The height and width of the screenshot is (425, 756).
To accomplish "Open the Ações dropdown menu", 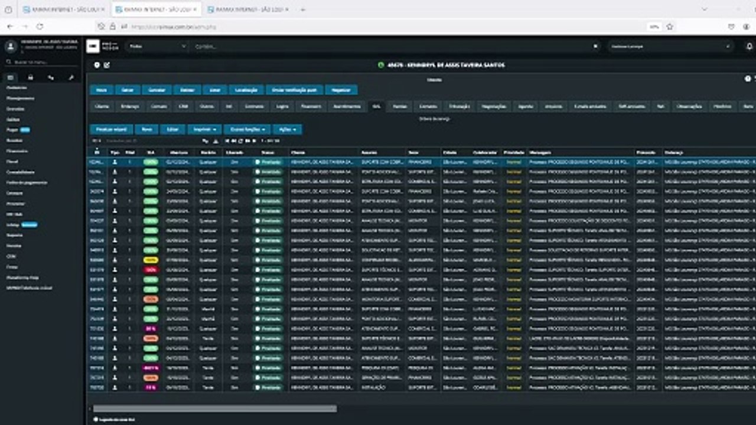I will [288, 129].
